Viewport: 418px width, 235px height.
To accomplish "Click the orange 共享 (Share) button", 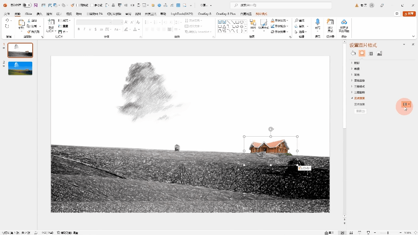I will click(409, 14).
